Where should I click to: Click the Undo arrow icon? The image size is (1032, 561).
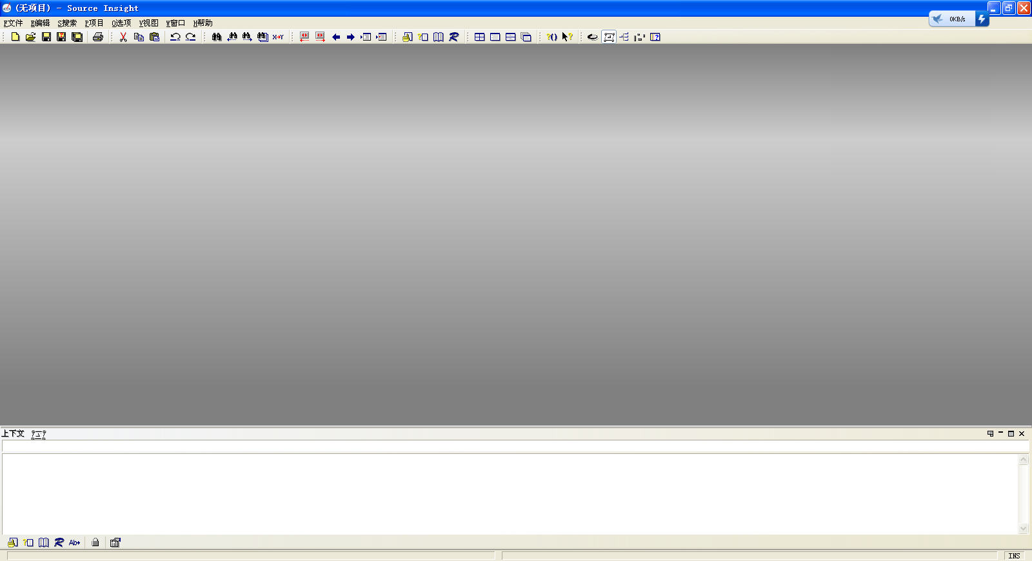175,37
